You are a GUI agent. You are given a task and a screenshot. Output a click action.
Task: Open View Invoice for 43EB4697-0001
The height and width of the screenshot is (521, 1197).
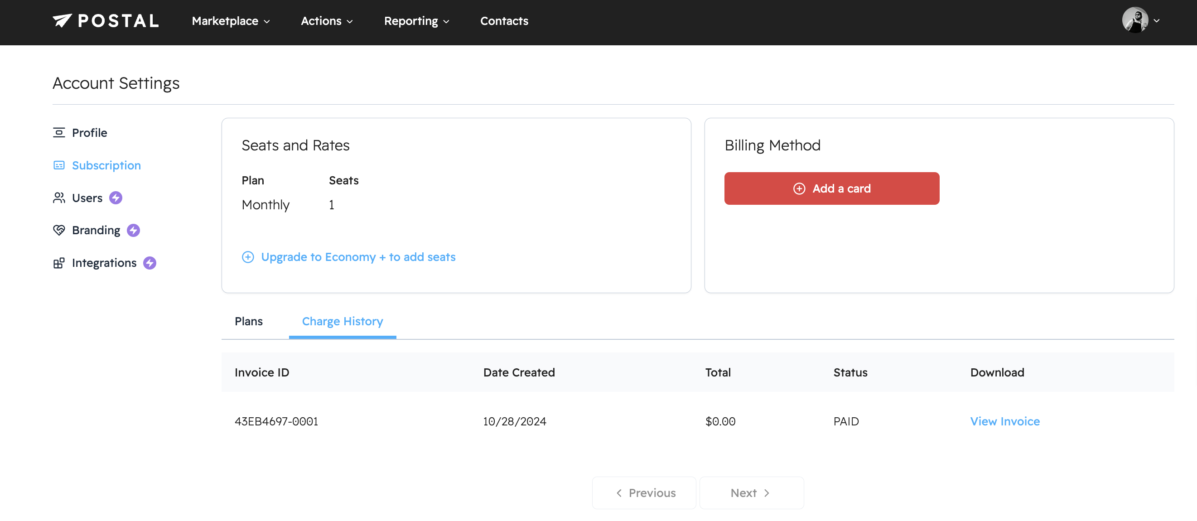pyautogui.click(x=1004, y=421)
